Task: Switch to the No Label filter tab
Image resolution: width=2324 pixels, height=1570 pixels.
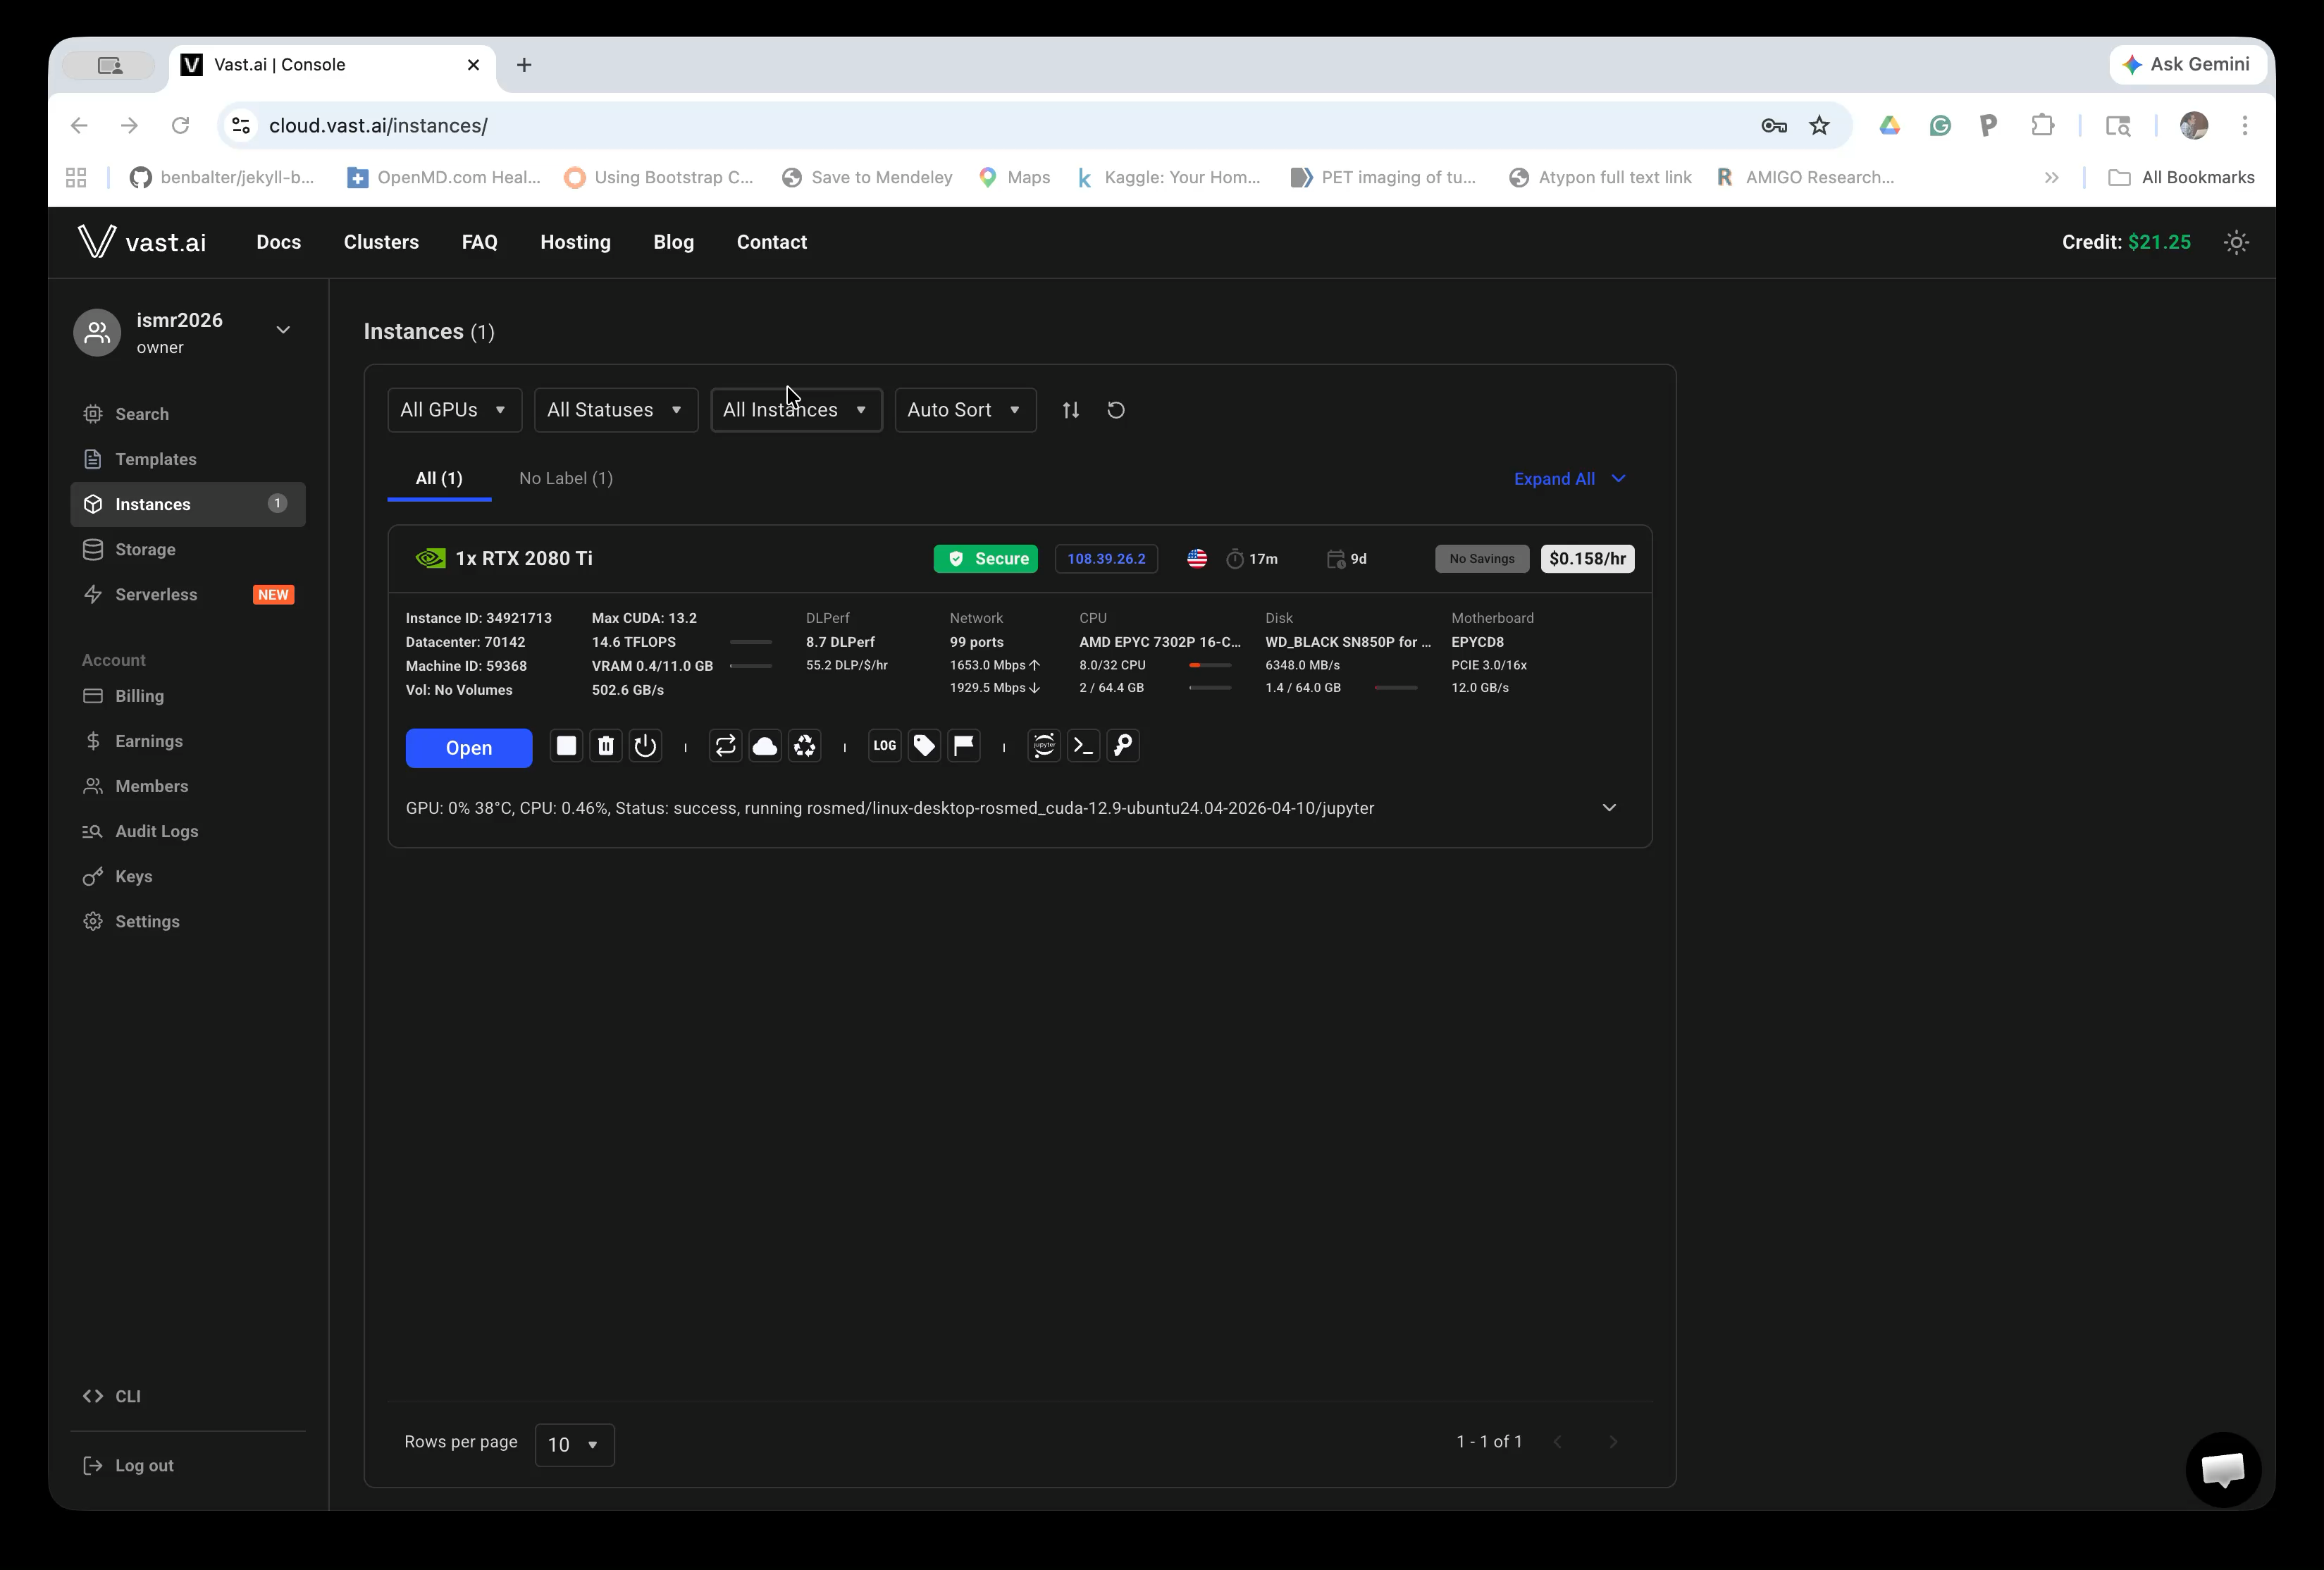Action: 566,478
